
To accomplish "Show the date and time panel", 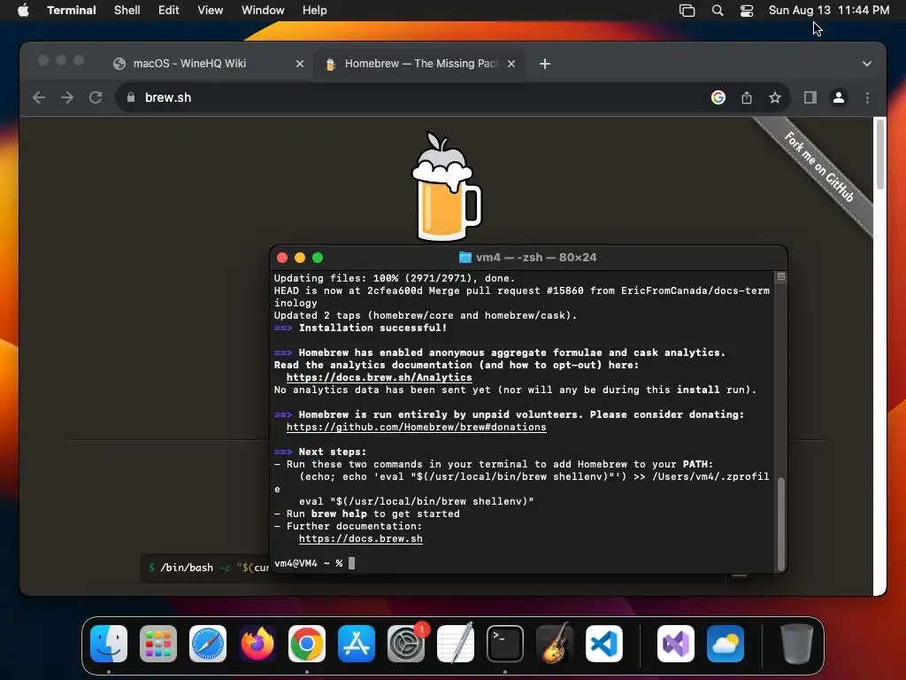I will [x=828, y=11].
